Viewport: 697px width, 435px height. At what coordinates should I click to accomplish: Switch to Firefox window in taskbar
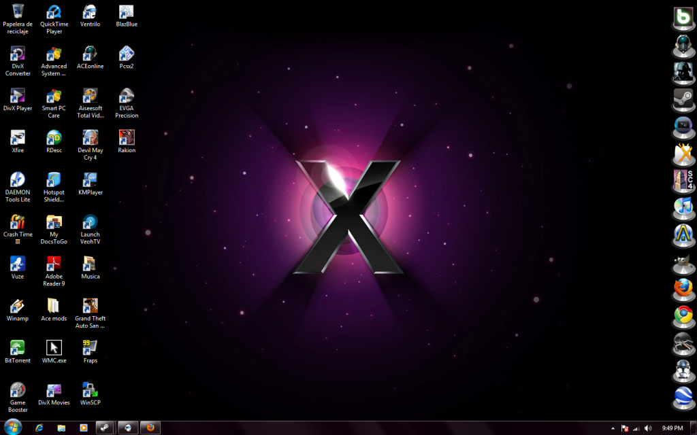(x=150, y=428)
